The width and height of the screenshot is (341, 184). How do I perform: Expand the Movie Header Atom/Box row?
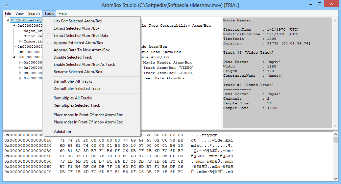[20, 63]
